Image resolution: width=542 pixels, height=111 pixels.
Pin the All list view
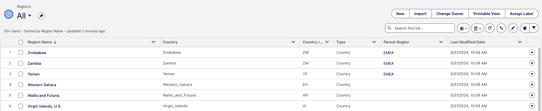(x=41, y=16)
